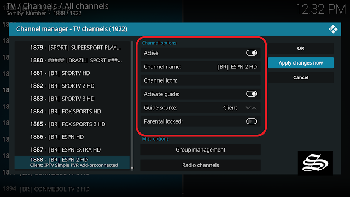Image resolution: width=350 pixels, height=197 pixels.
Task: Select channel 1884 FOX SPORTS HD
Action: point(72,111)
